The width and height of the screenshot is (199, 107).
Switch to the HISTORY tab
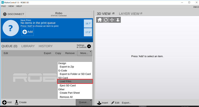[46, 46]
